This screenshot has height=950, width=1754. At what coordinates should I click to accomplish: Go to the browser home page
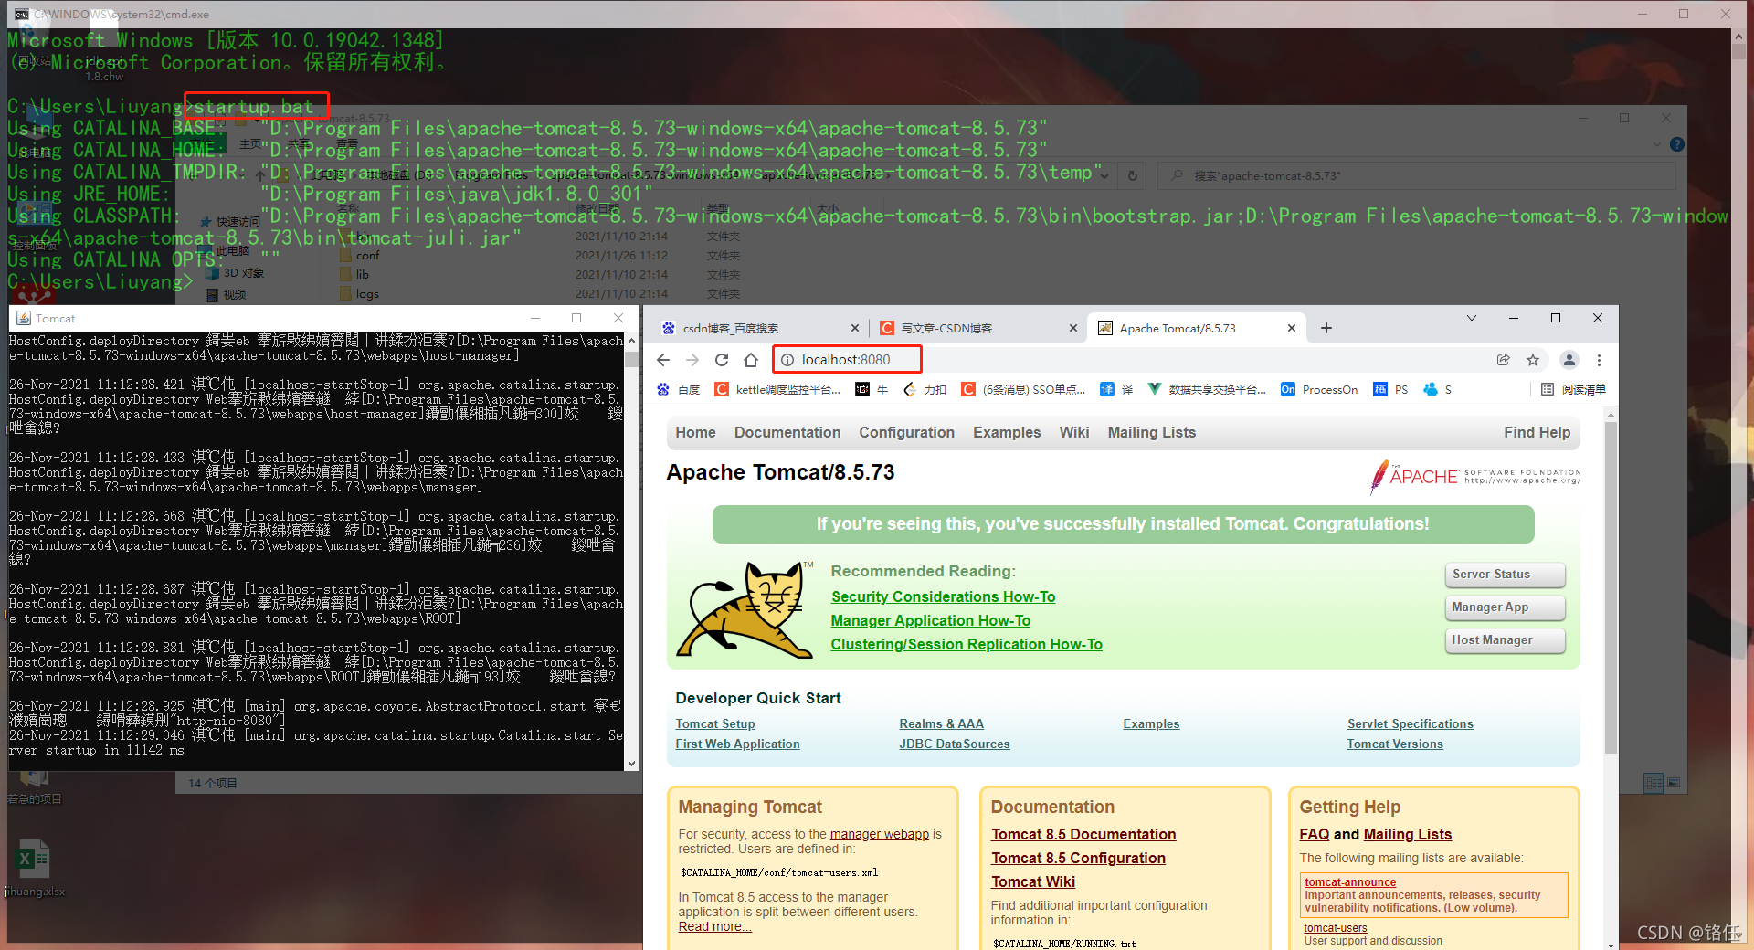(x=751, y=360)
